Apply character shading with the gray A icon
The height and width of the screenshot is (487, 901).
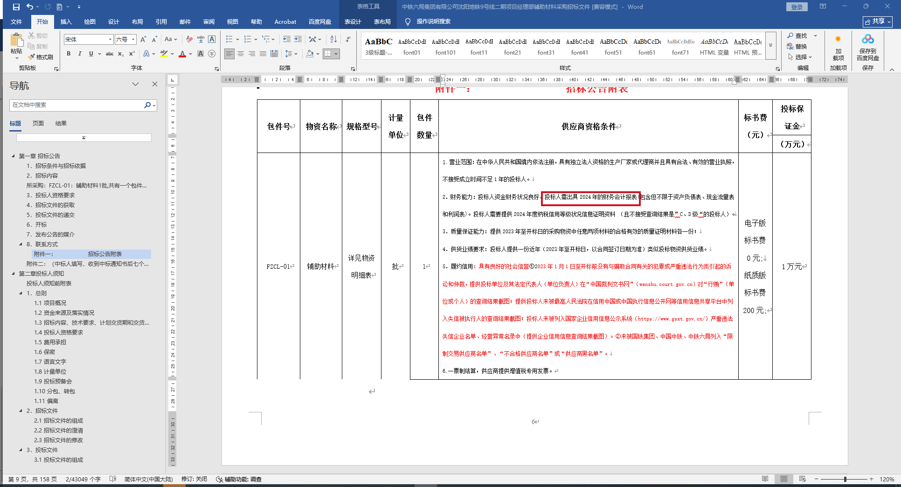(201, 54)
